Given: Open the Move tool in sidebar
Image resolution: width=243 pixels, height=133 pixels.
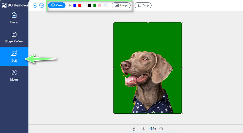Looking at the screenshot, I should tap(14, 75).
